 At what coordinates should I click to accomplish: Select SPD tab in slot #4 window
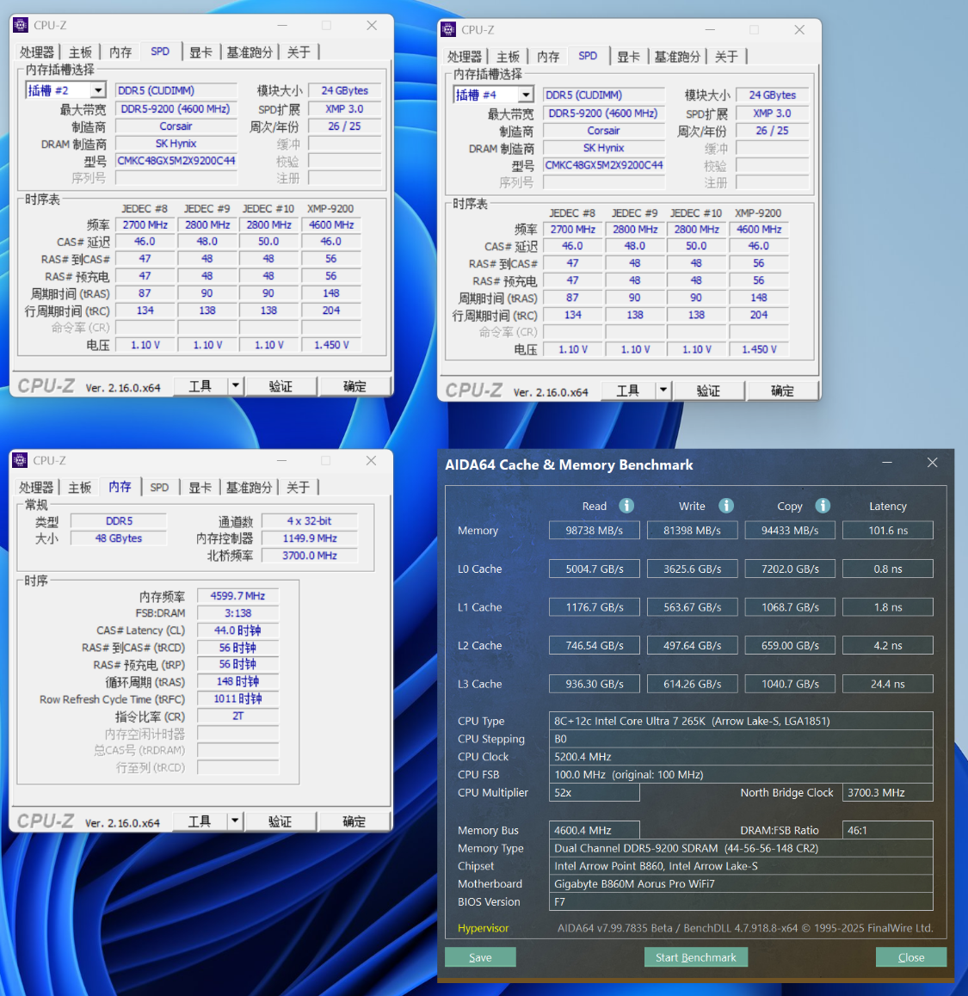(588, 56)
